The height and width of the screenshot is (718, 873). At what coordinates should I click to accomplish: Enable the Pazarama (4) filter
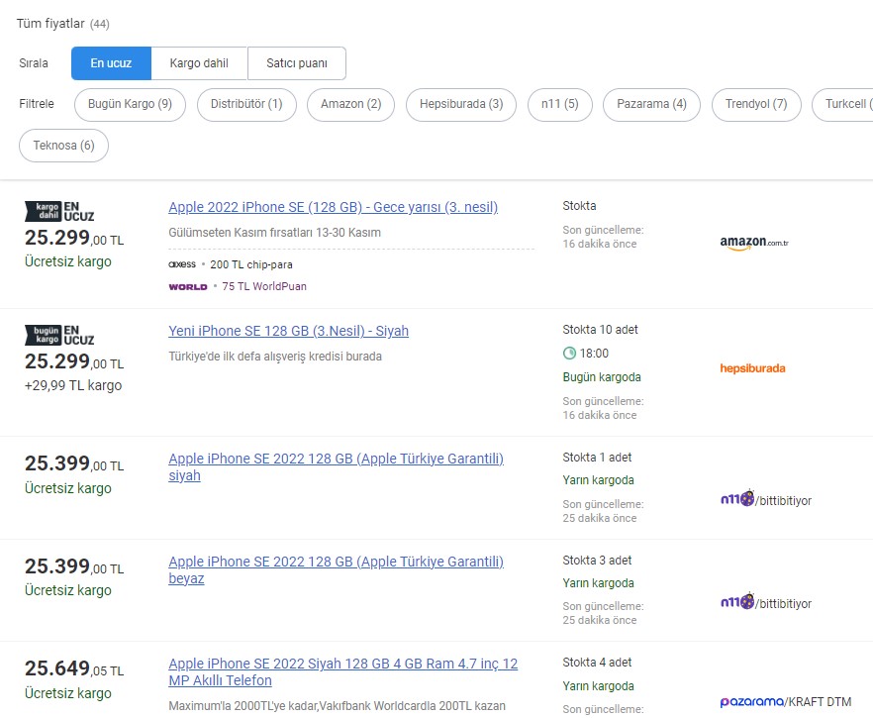651,104
